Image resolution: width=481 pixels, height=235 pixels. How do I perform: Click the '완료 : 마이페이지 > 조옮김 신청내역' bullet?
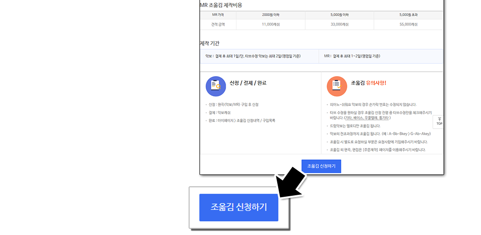pyautogui.click(x=242, y=121)
